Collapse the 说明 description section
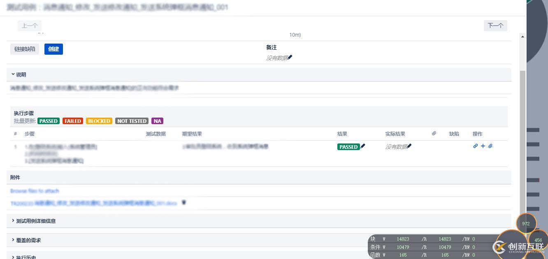The image size is (548, 259). [x=20, y=74]
